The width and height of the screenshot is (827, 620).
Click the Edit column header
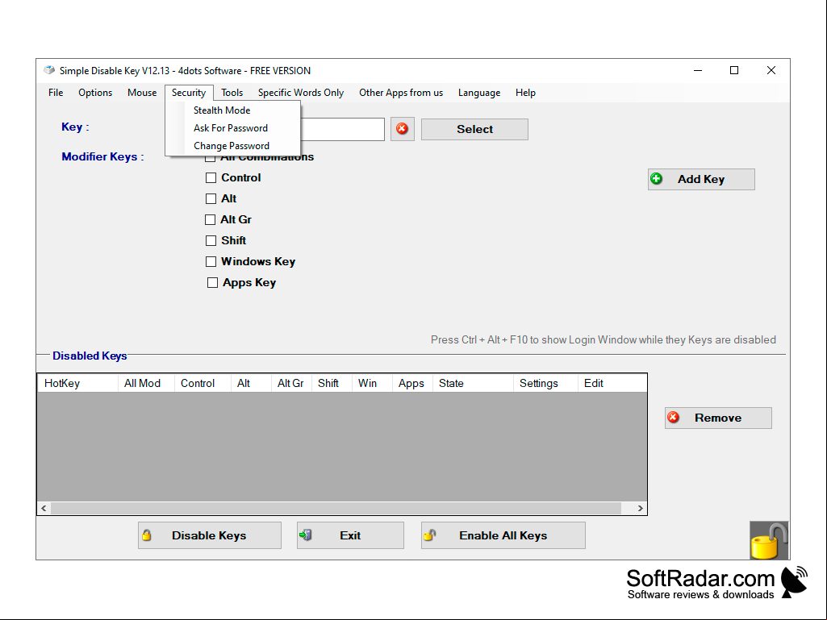(x=612, y=383)
